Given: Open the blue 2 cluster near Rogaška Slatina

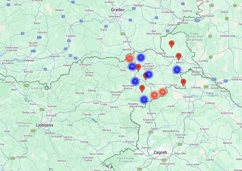Looking at the screenshot, I should coord(144,100).
